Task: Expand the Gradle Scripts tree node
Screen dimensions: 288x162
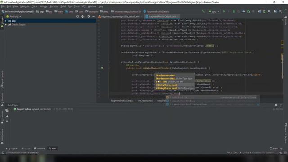Action: 6,24
